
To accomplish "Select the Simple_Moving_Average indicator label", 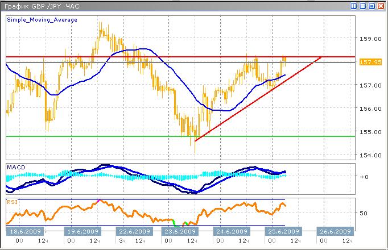I will tap(42, 19).
